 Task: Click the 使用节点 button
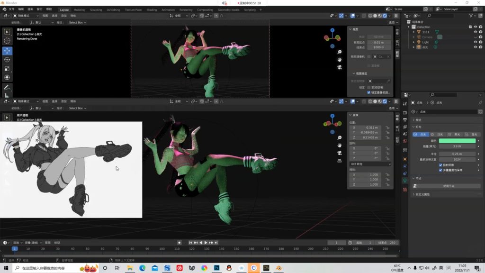(x=449, y=186)
